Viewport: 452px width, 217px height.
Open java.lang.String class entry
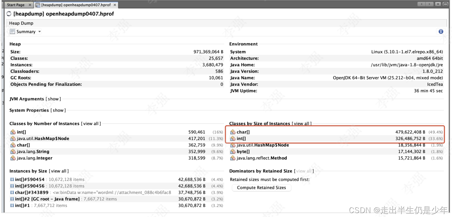coord(33,152)
